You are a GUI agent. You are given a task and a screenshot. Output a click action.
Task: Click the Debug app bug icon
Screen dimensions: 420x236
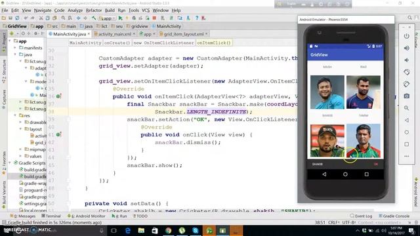point(134,18)
